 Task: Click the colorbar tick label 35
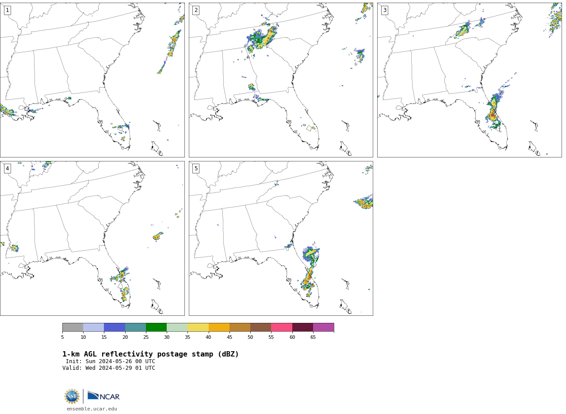(x=187, y=337)
